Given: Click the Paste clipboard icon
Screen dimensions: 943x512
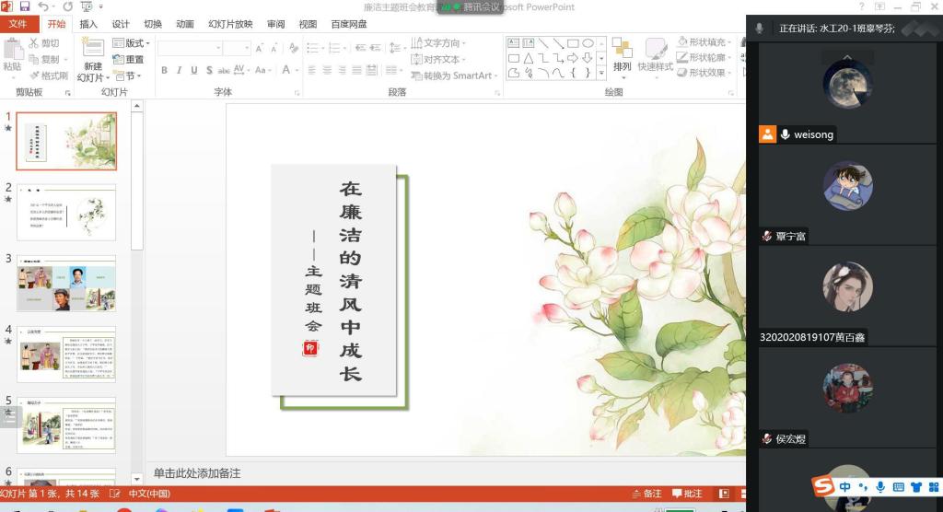Looking at the screenshot, I should pos(12,51).
